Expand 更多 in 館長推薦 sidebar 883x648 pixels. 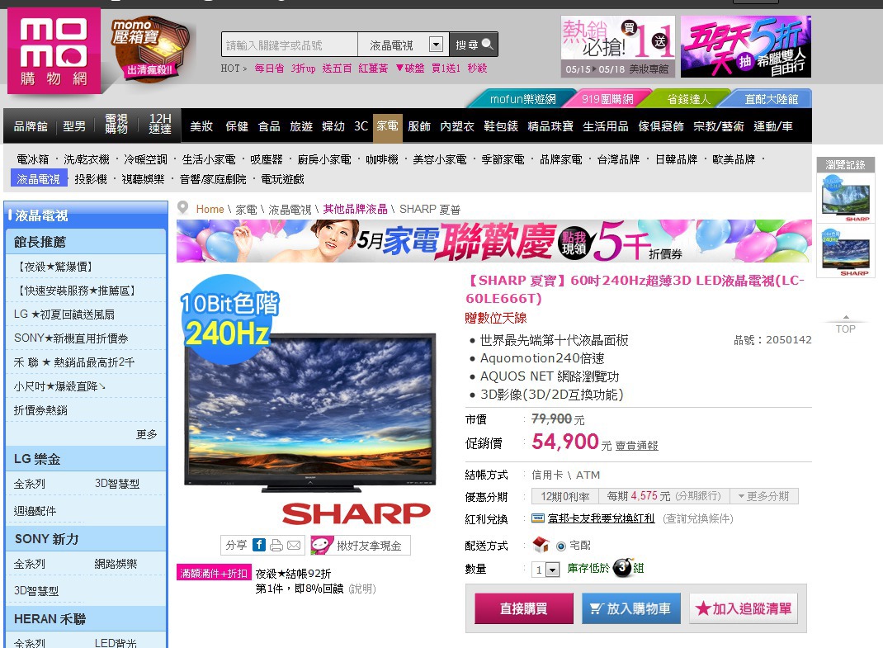click(x=146, y=434)
